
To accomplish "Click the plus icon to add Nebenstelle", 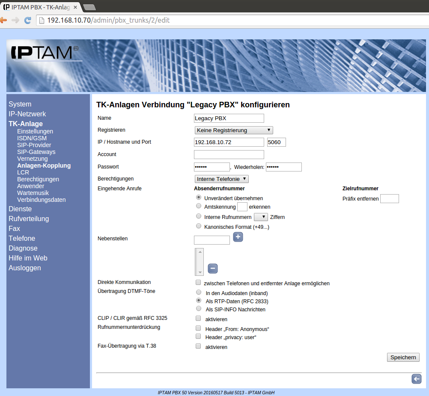I will coord(238,237).
